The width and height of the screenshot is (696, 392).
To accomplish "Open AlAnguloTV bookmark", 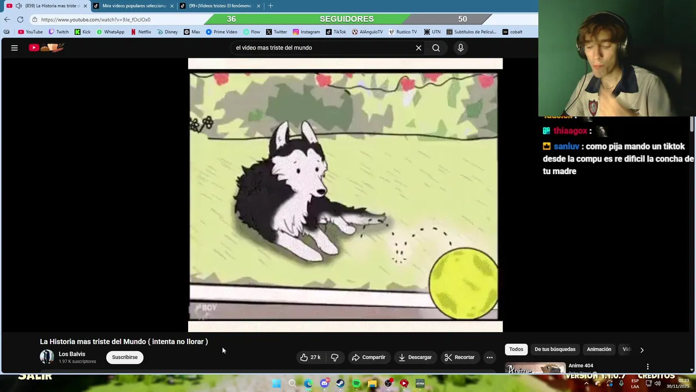I will coord(368,32).
